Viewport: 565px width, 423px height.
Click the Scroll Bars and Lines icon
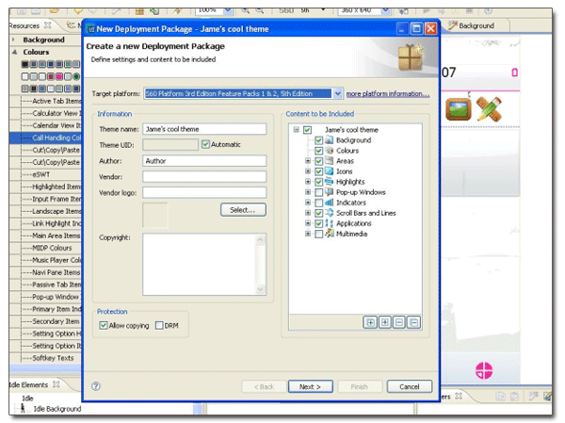click(329, 213)
